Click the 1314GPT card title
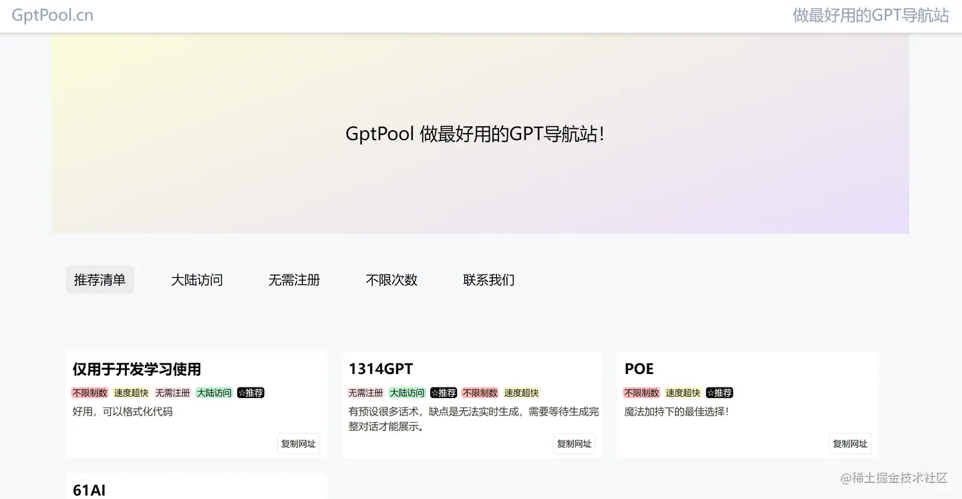962x499 pixels. [381, 369]
